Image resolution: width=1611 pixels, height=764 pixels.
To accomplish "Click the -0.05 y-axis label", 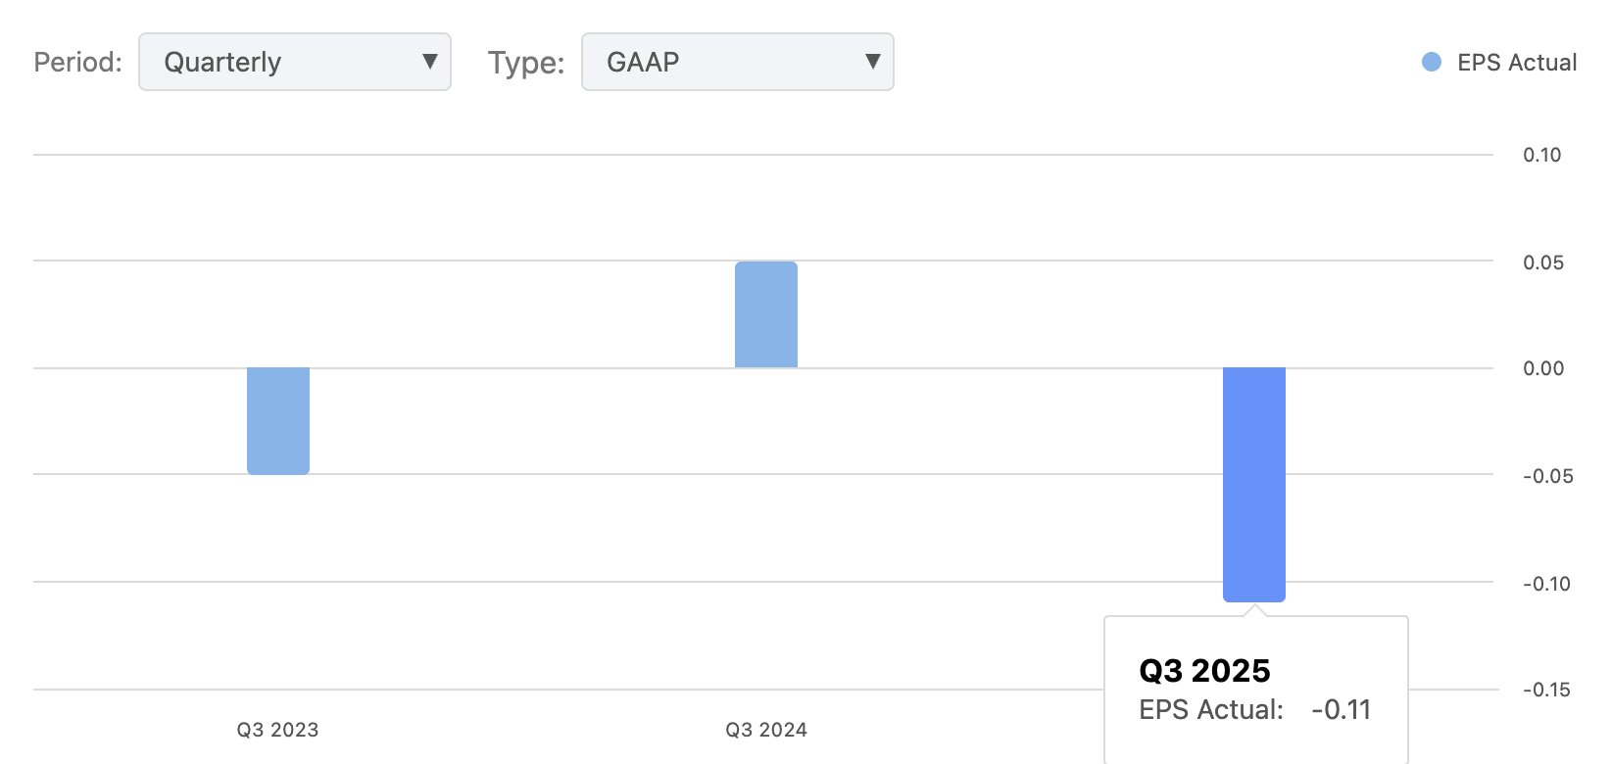I will point(1547,476).
